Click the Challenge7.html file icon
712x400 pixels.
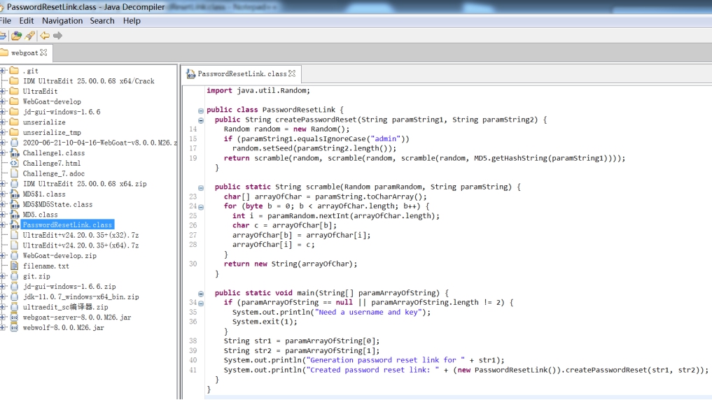pos(15,163)
